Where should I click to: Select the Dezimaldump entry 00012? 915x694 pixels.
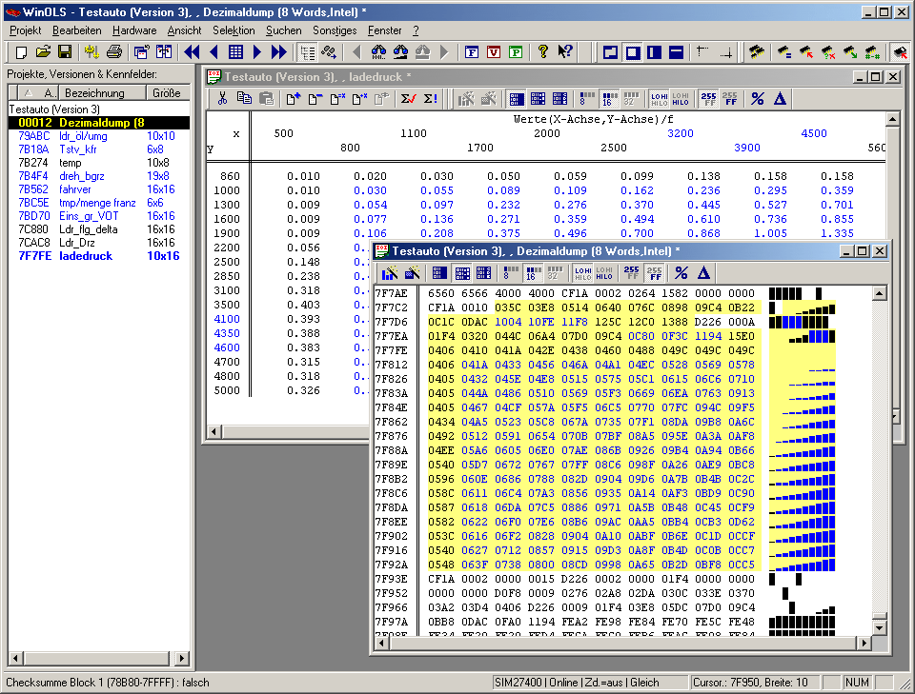point(98,123)
